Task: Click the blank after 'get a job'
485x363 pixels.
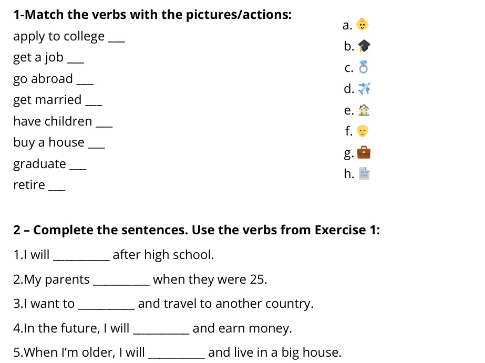Action: (76, 61)
